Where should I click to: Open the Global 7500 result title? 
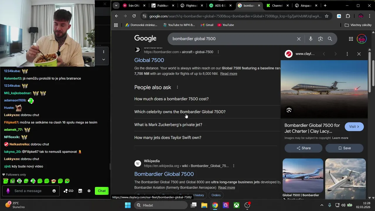[149, 60]
